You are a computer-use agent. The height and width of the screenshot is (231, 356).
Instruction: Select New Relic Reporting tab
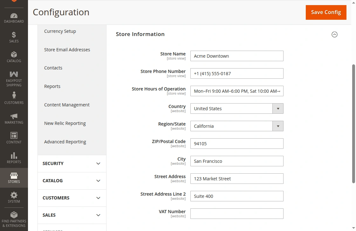(x=65, y=123)
